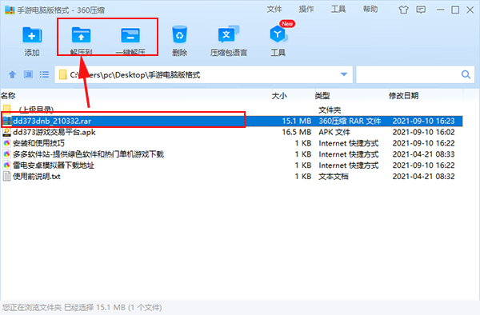This screenshot has width=480, height=315.
Task: Close the 360压缩 window
Action: (470, 10)
